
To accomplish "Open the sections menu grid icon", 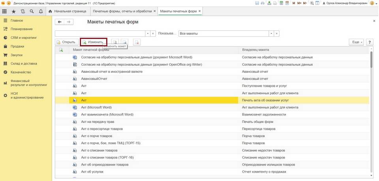I will pos(5,11).
